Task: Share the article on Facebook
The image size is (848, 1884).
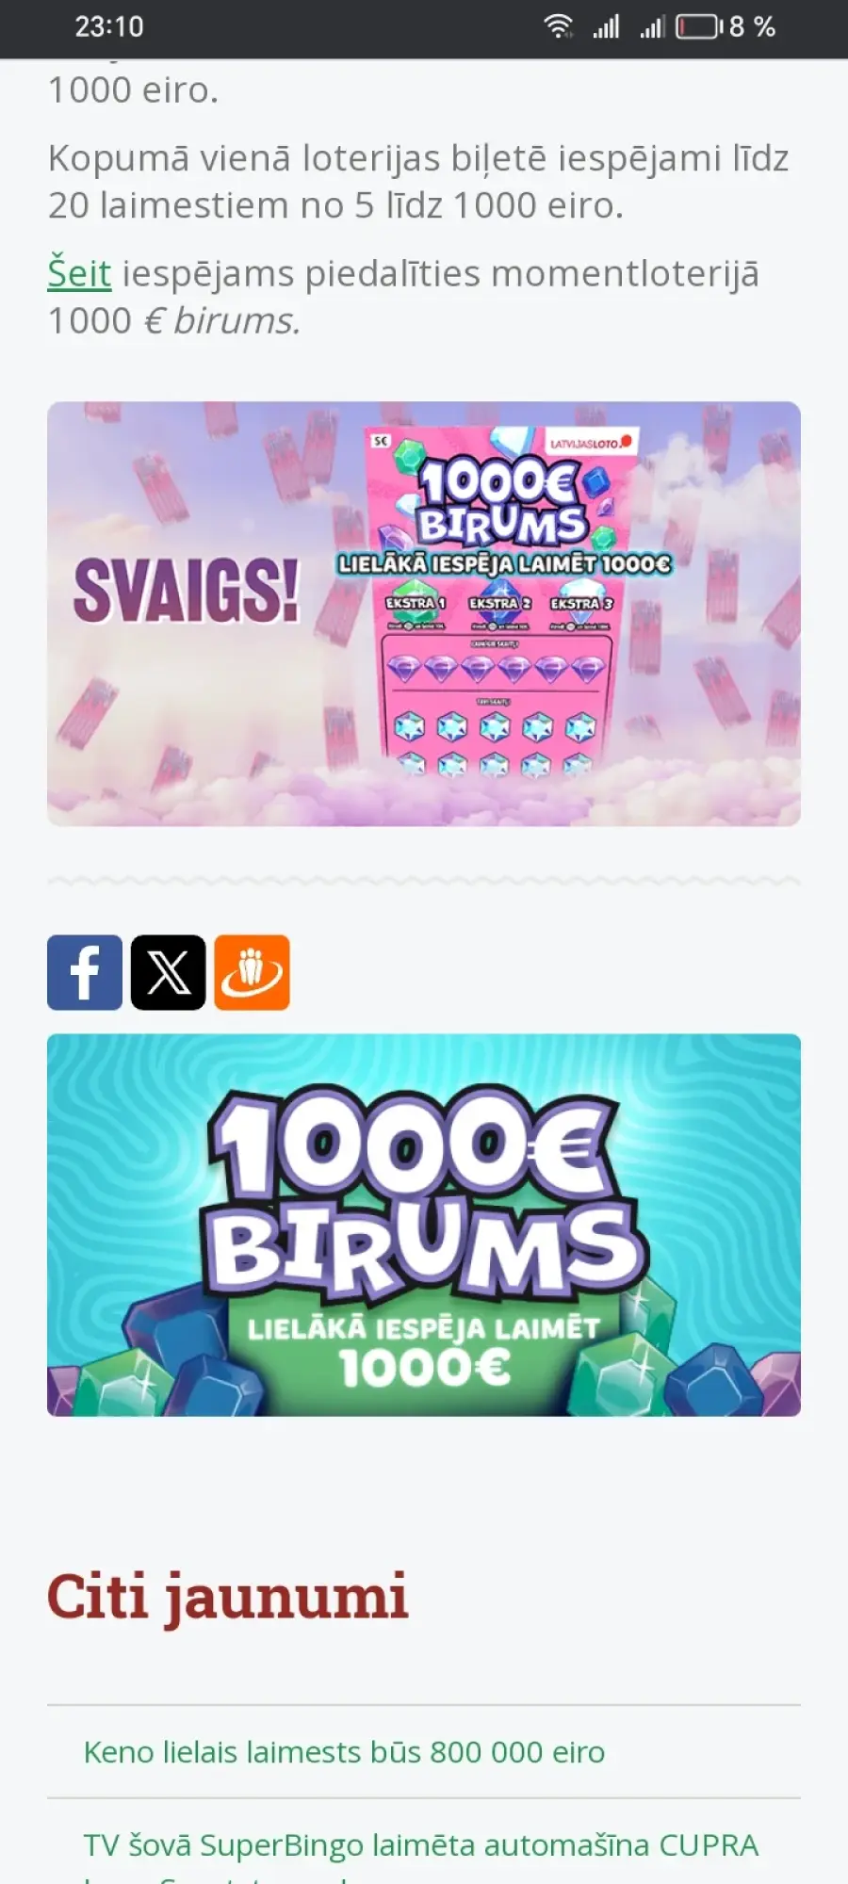Action: [x=85, y=972]
